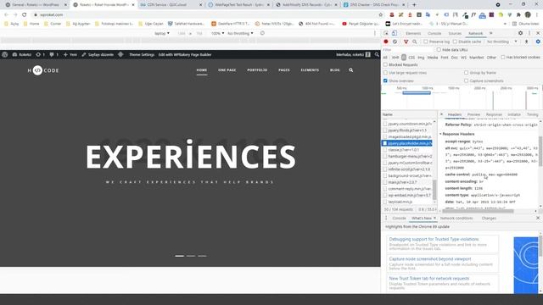The image size is (543, 305).
Task: Open 100% zoom dropdown in device toolbar
Action: click(x=217, y=33)
